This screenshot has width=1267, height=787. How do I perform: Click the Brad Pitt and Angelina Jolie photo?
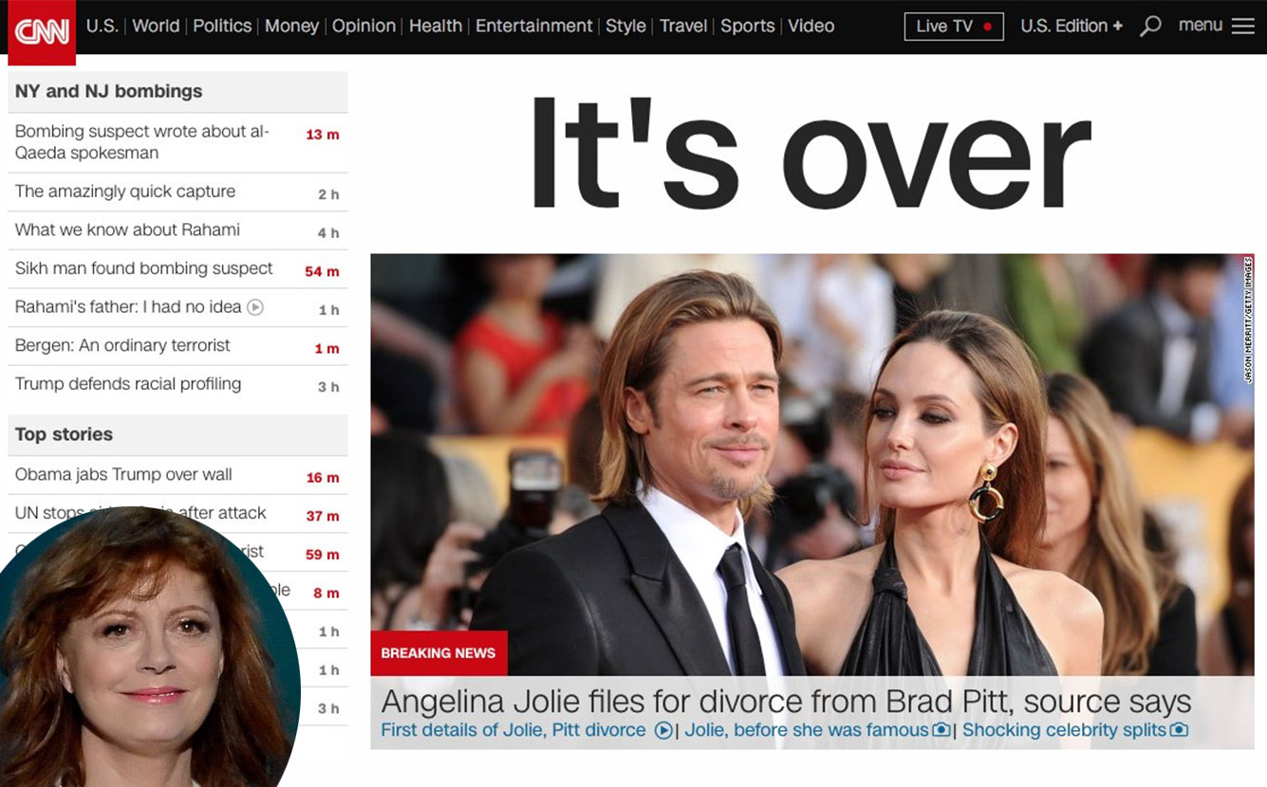tap(812, 465)
